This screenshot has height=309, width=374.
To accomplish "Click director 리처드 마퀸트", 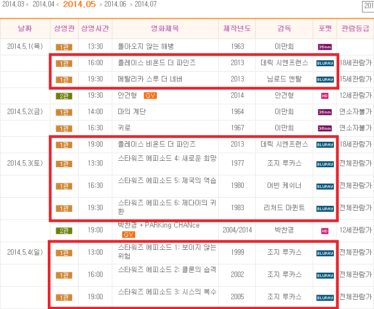I will [284, 208].
